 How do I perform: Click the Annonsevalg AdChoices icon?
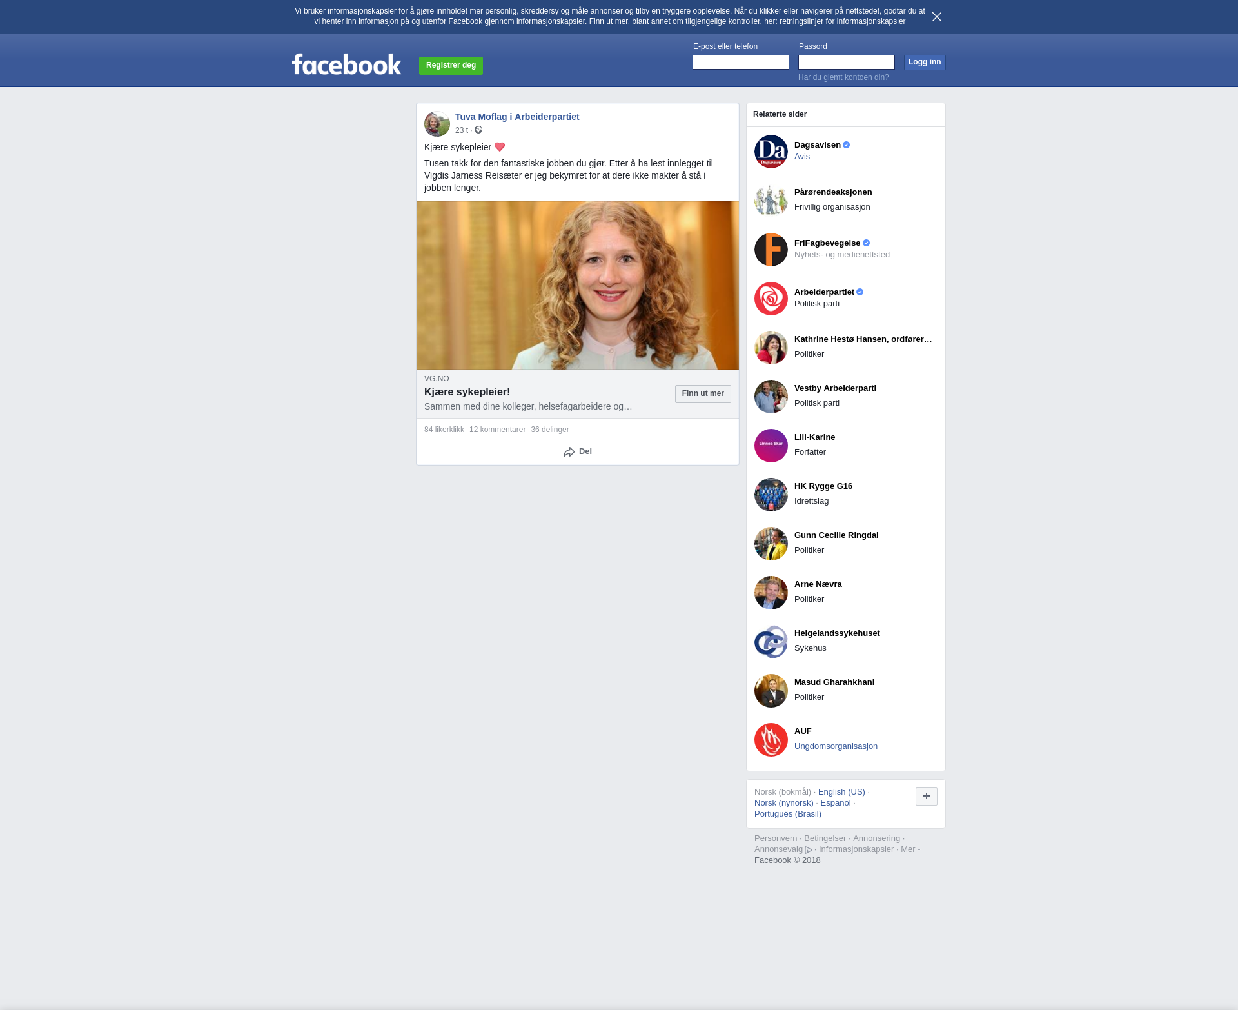coord(809,850)
